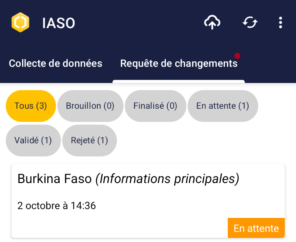This screenshot has width=296, height=242.
Task: Filter by Finalisé (0) chip
Action: coord(155,106)
